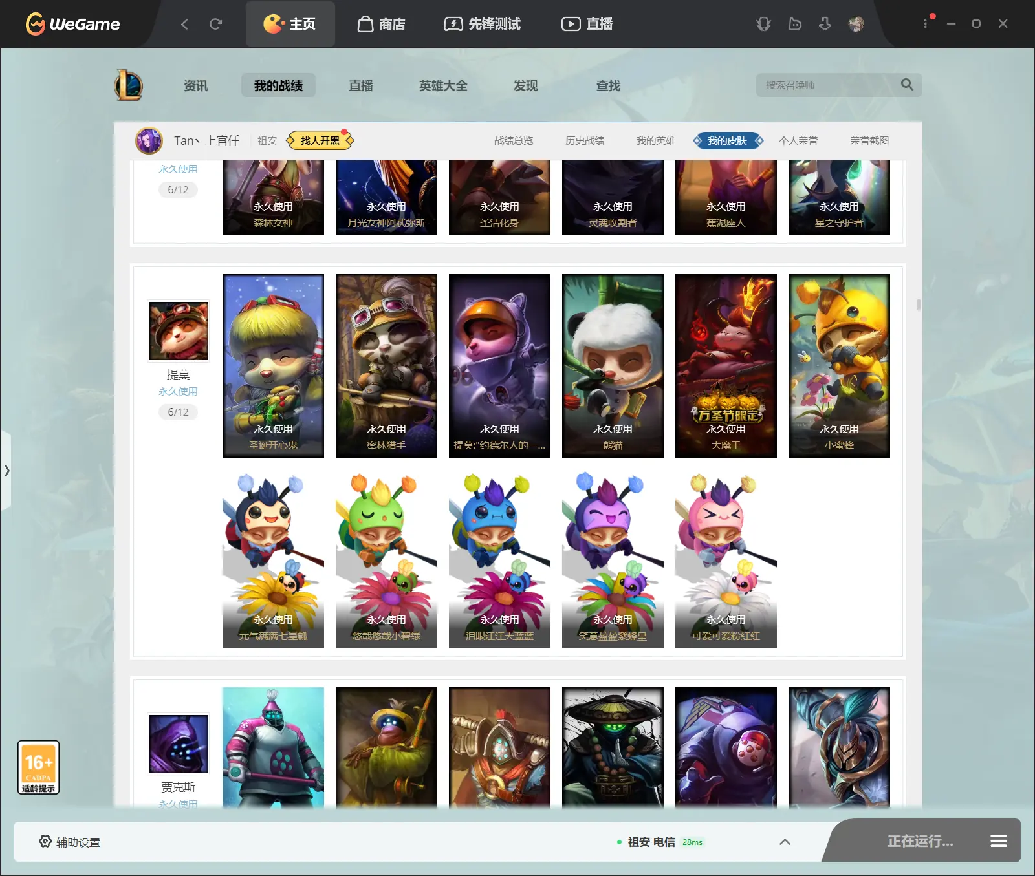This screenshot has height=876, width=1035.
Task: Click the headset support icon
Action: pyautogui.click(x=763, y=24)
